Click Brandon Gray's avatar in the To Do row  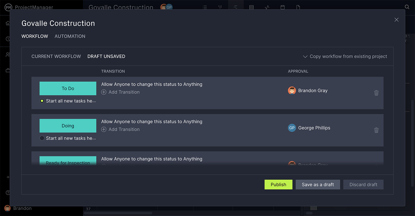click(x=292, y=91)
